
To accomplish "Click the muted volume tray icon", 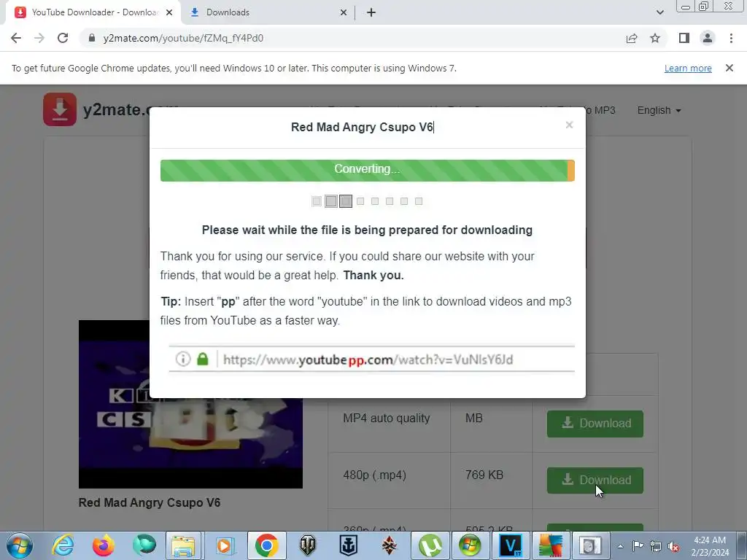I will pos(673,546).
